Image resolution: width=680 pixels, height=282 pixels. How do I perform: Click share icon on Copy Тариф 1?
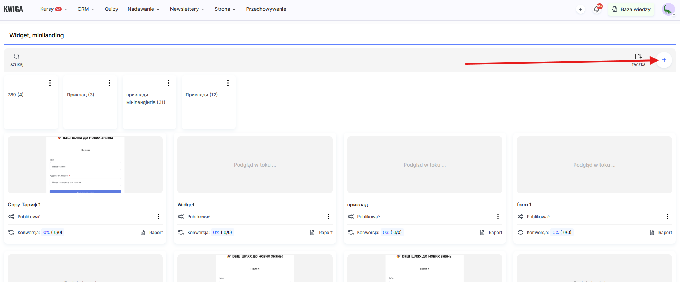(11, 217)
